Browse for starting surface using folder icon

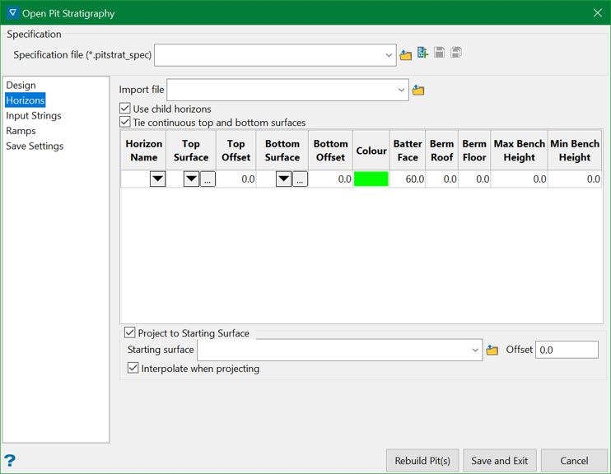tap(492, 351)
